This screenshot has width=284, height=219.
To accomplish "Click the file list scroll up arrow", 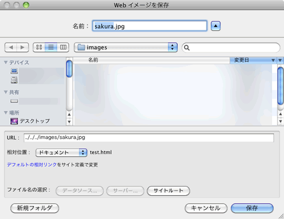I will [x=281, y=114].
